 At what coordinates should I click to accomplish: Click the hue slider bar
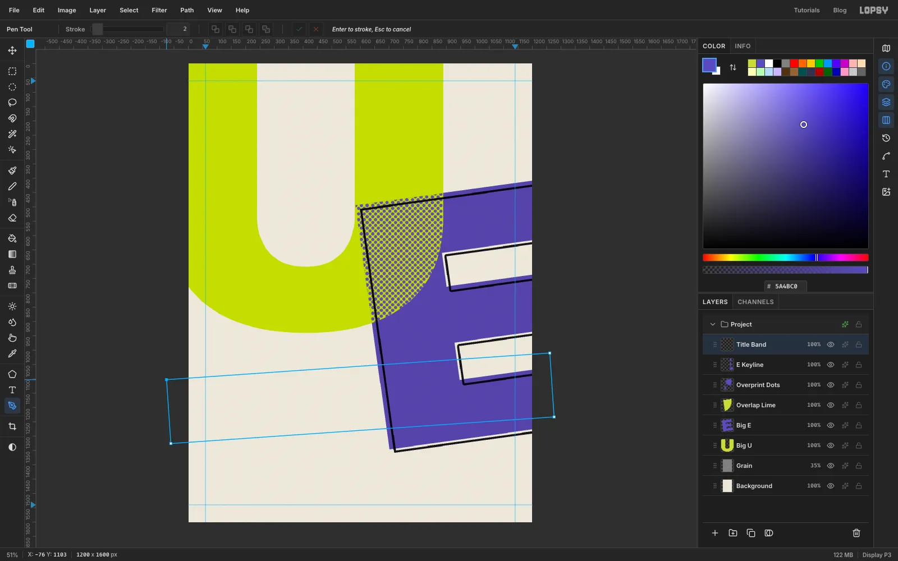pos(785,257)
